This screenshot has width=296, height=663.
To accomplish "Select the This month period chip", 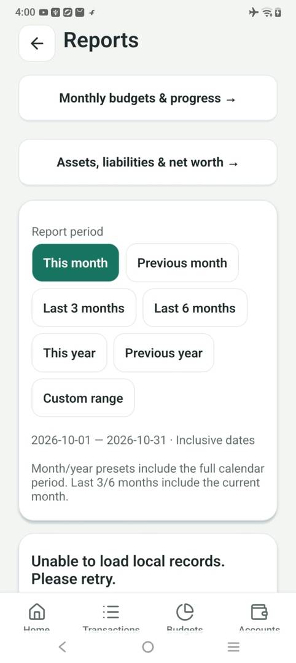I will 76,263.
